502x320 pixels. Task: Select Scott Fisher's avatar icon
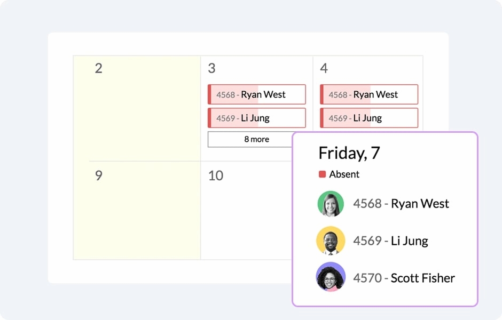(330, 278)
